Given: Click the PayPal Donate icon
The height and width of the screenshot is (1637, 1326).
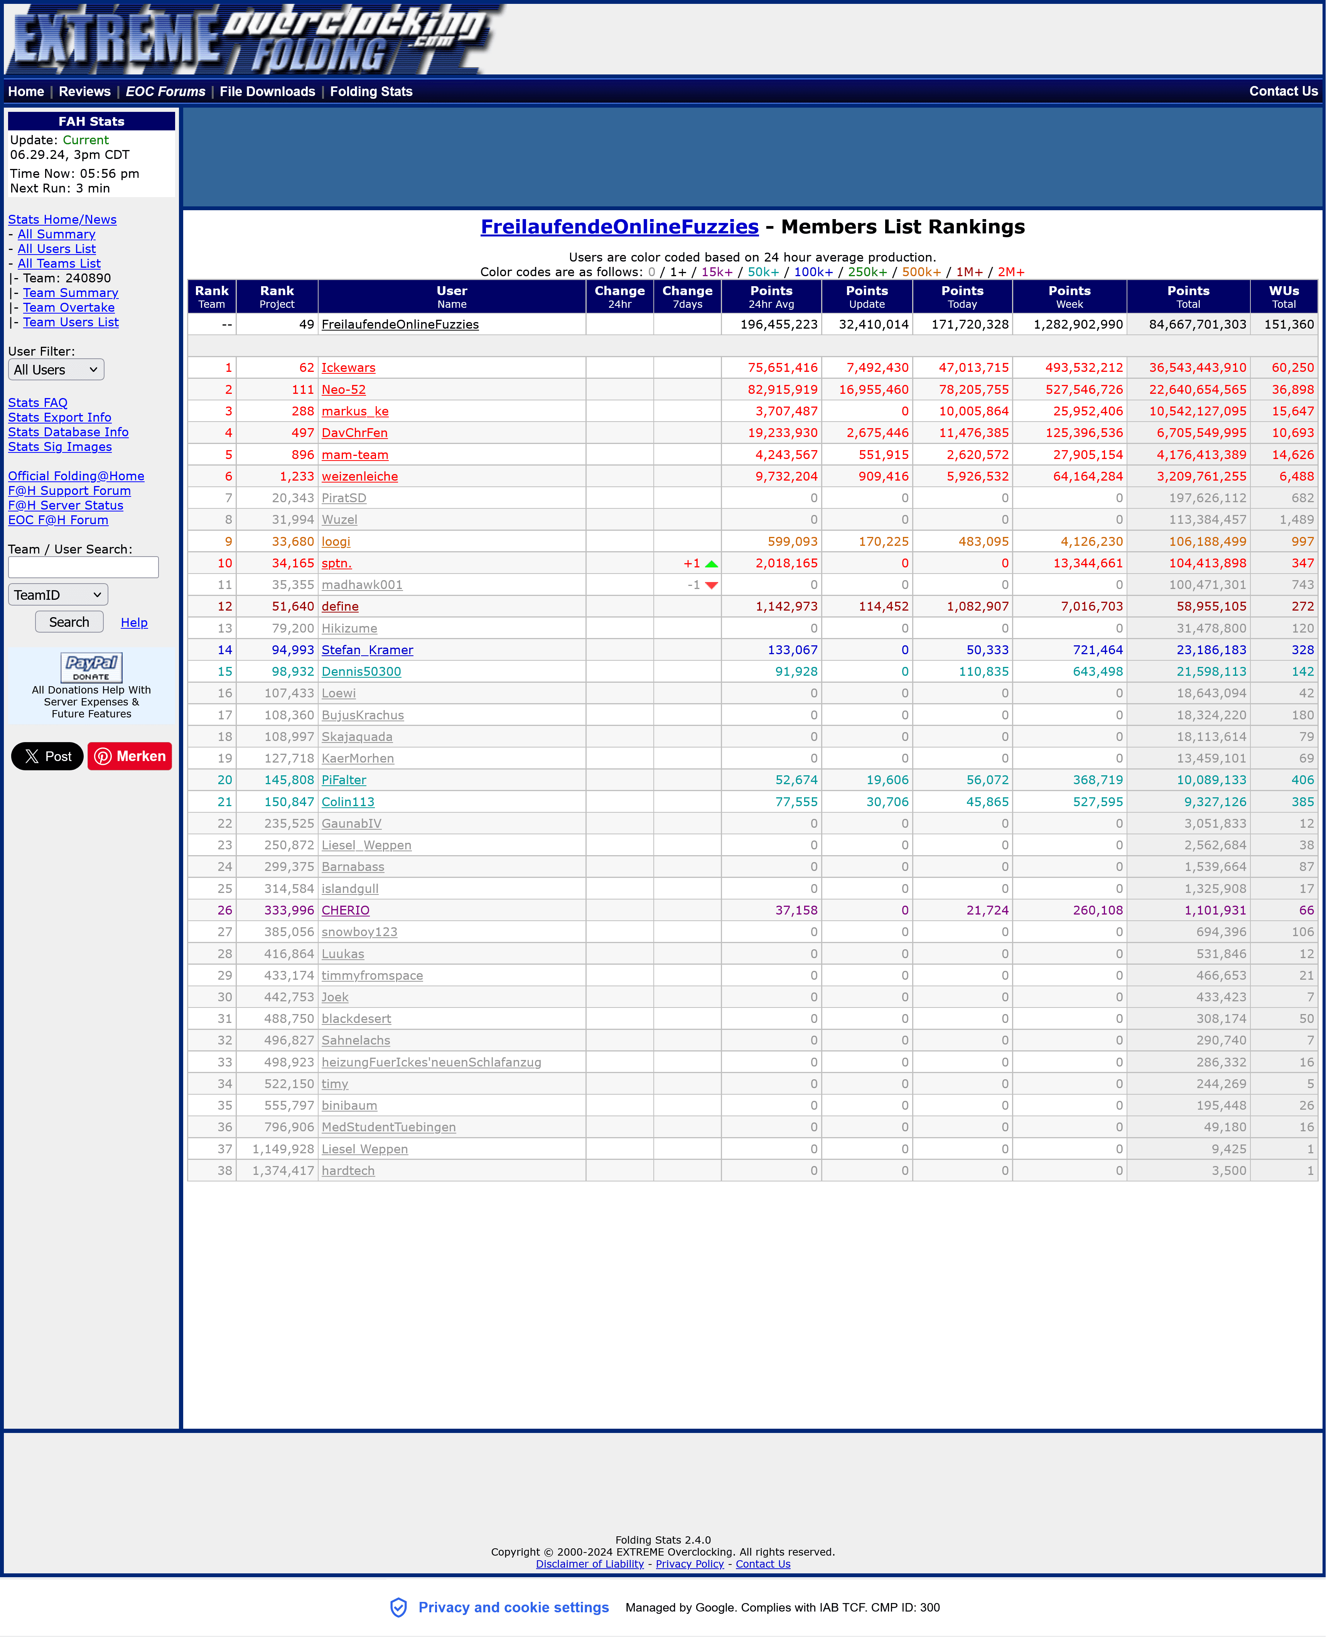Looking at the screenshot, I should click(x=91, y=667).
